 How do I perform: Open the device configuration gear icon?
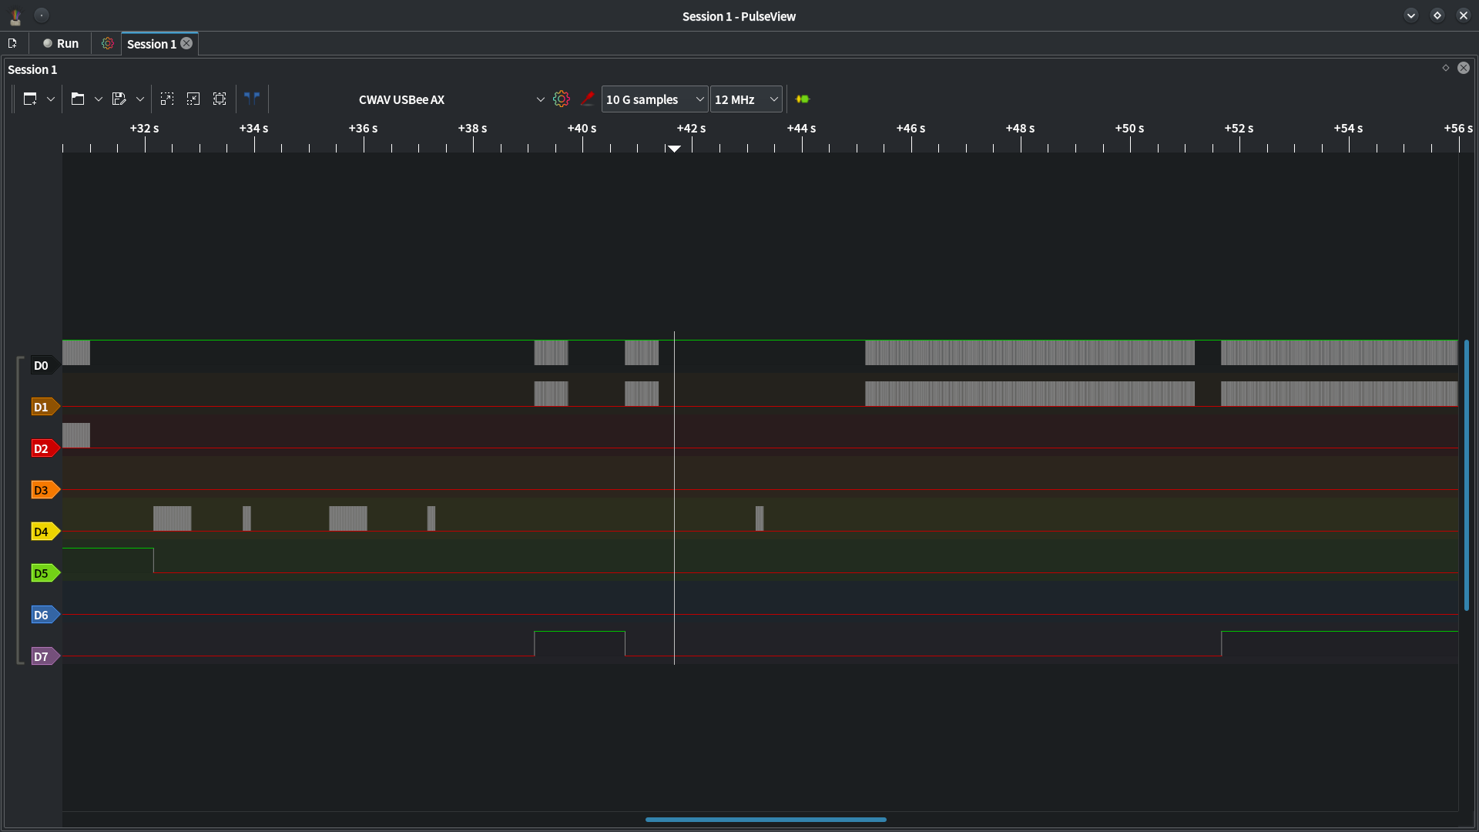pyautogui.click(x=562, y=99)
